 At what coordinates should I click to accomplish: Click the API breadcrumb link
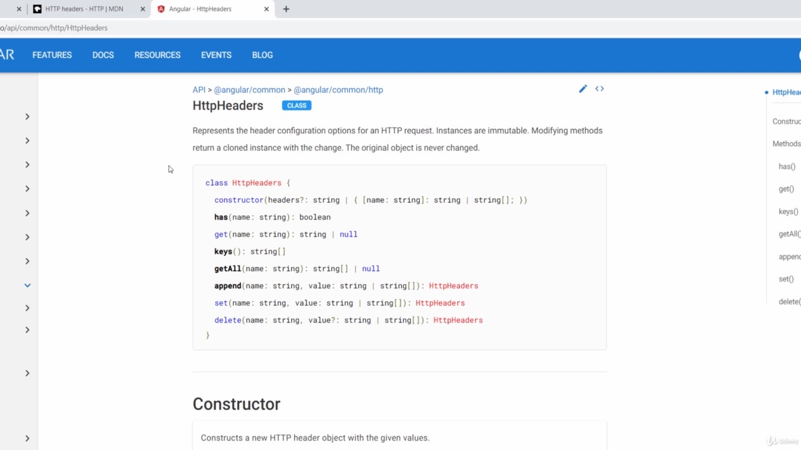pos(199,90)
